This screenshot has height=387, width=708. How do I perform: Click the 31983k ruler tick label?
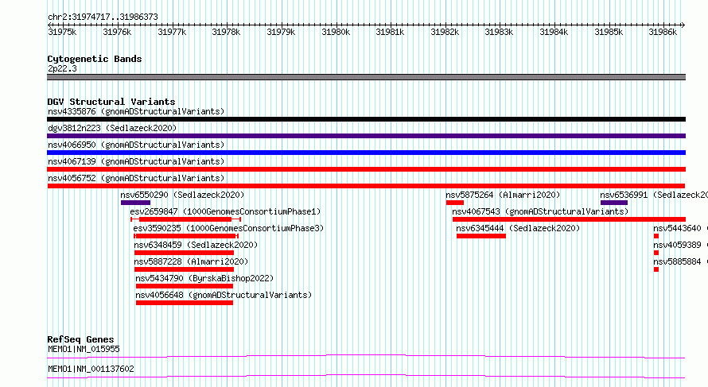tap(499, 32)
